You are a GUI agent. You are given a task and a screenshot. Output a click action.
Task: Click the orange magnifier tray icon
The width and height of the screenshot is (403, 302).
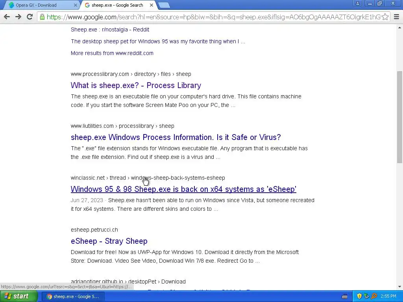(x=374, y=296)
